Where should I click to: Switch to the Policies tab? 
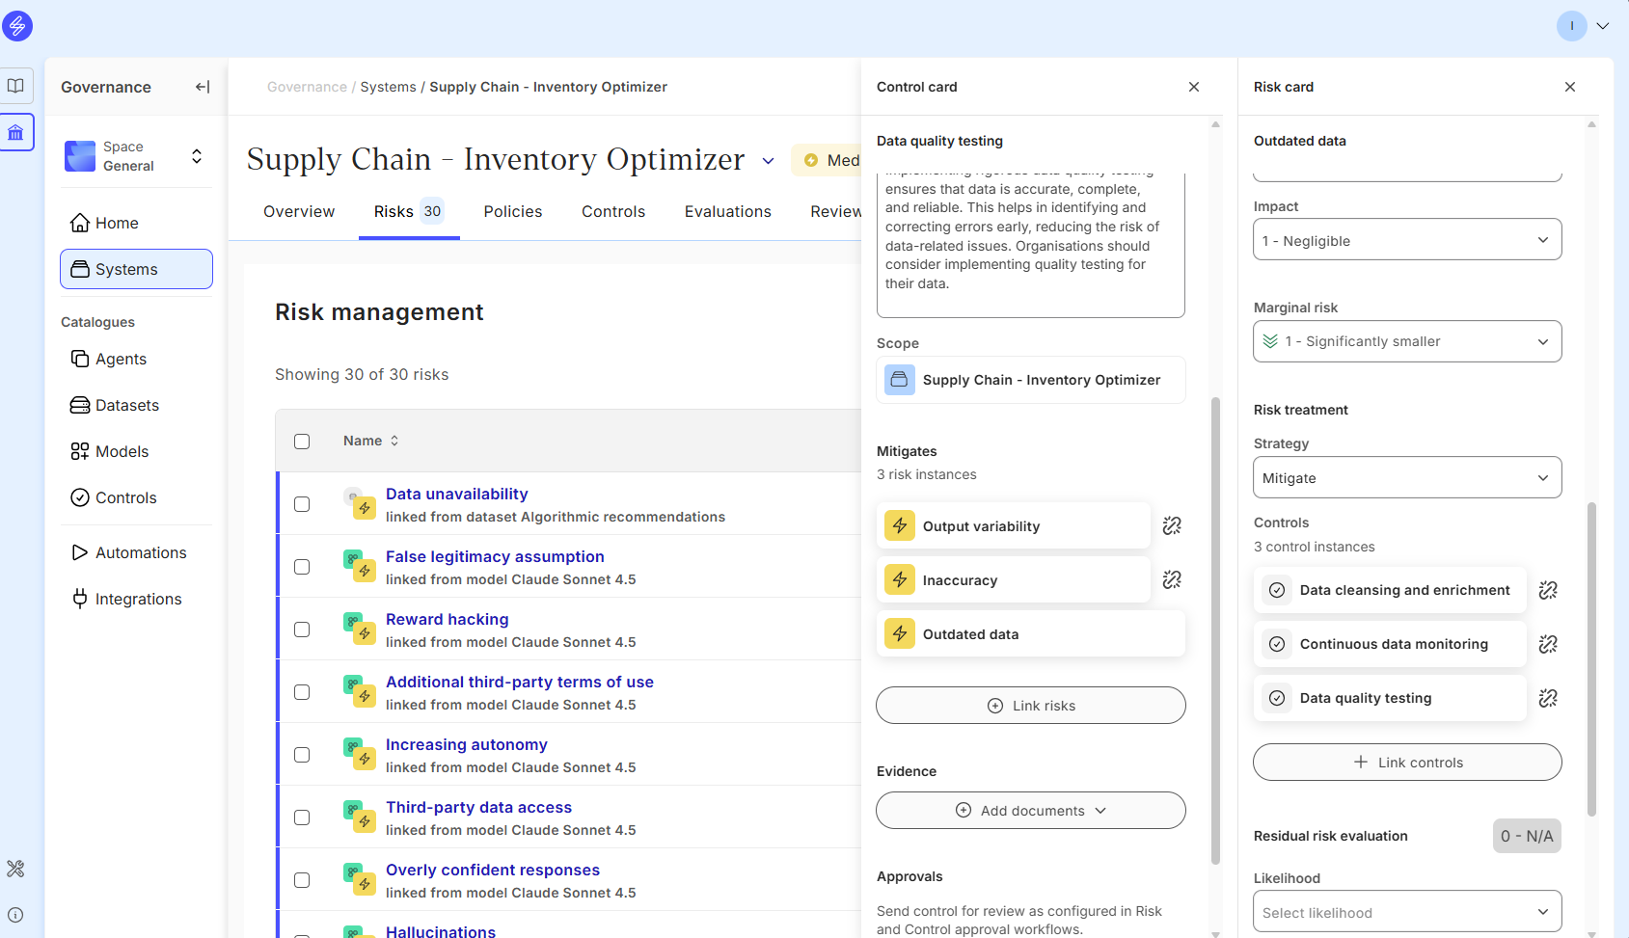[512, 212]
